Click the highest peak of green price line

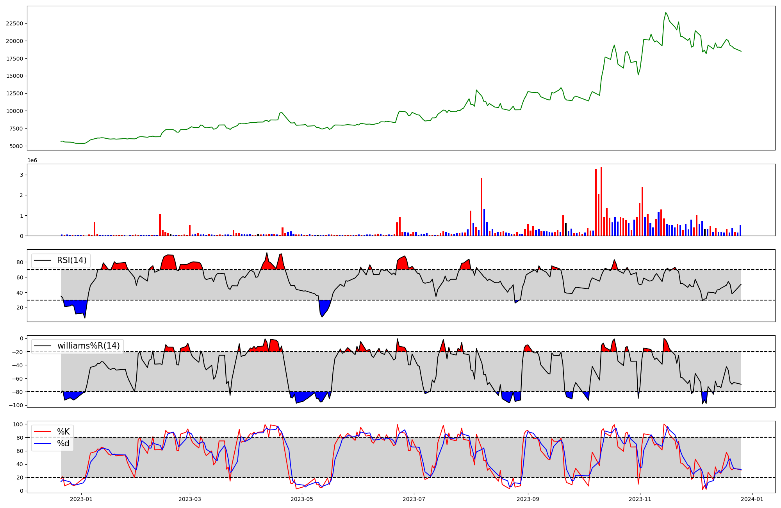(666, 13)
